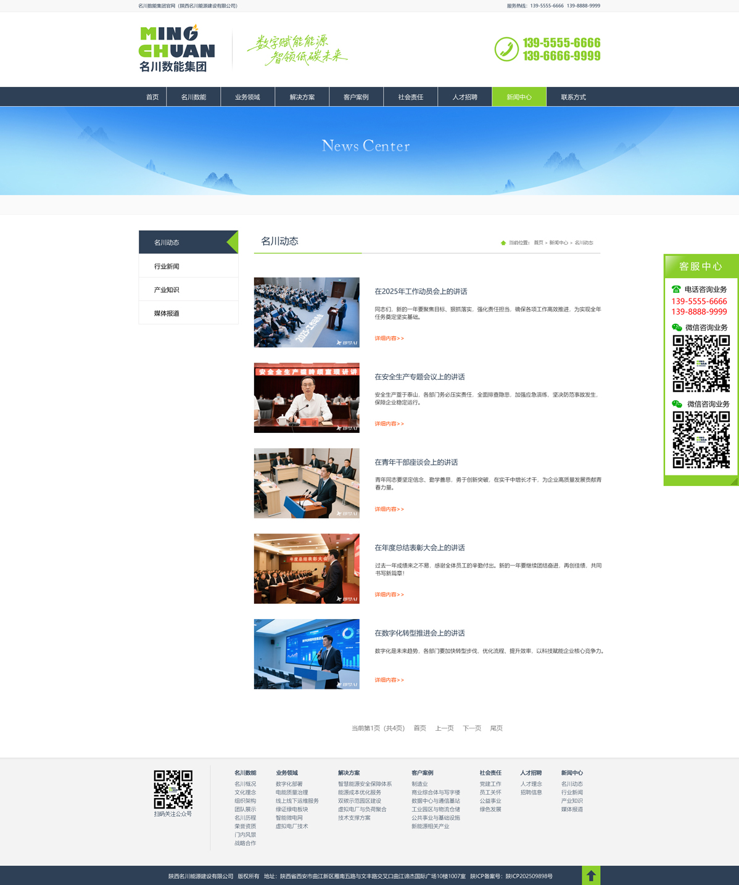This screenshot has width=739, height=885.
Task: Click the Ming Chuan company logo
Action: [x=177, y=49]
